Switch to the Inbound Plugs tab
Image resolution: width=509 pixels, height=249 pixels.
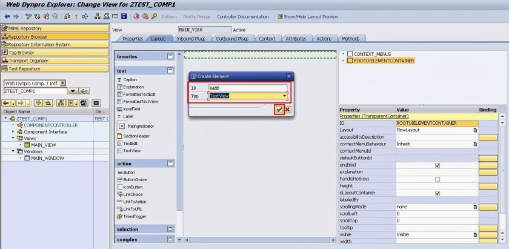coord(191,39)
